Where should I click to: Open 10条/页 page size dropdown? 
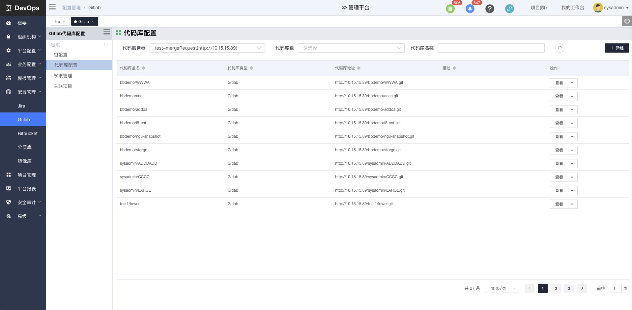pyautogui.click(x=502, y=288)
